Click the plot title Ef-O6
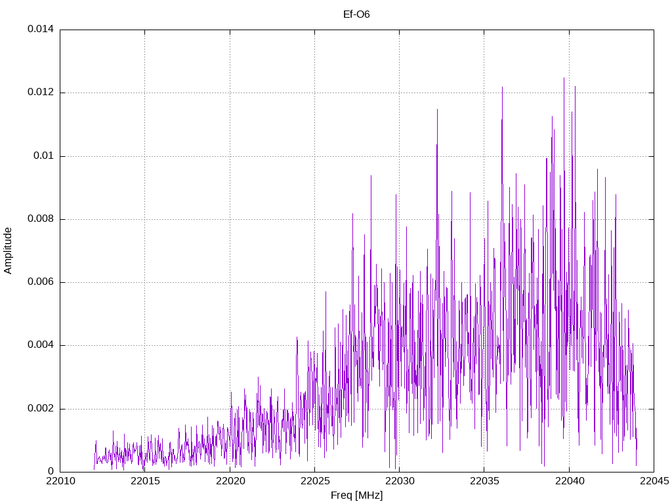Viewport: 672px width, 504px height. [356, 14]
